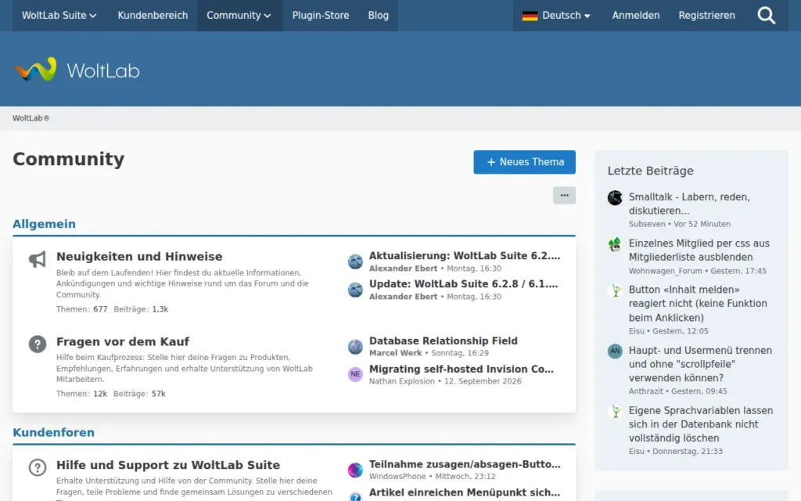This screenshot has height=501, width=801.
Task: Expand the WoltLab Suite menu
Action: 59,16
